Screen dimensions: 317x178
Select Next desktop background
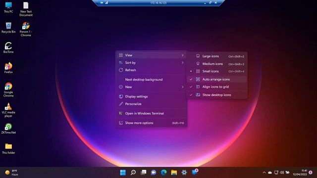point(152,80)
